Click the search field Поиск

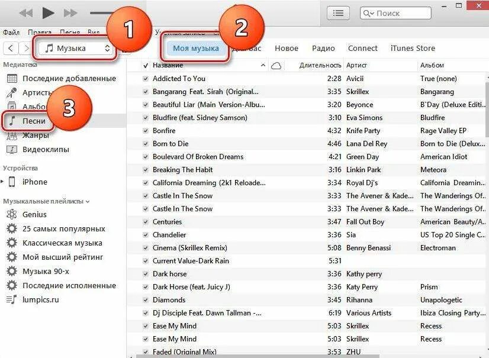(395, 13)
